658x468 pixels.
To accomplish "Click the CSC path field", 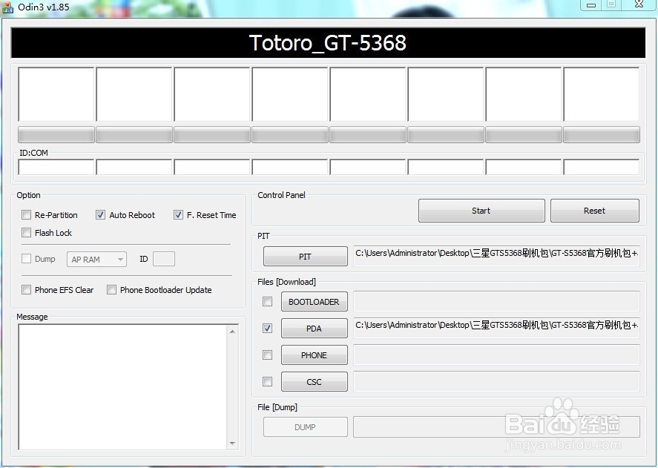I will click(496, 381).
